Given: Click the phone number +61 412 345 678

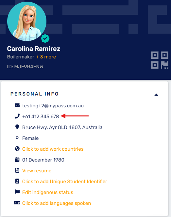Looking at the screenshot, I should pyautogui.click(x=41, y=117).
